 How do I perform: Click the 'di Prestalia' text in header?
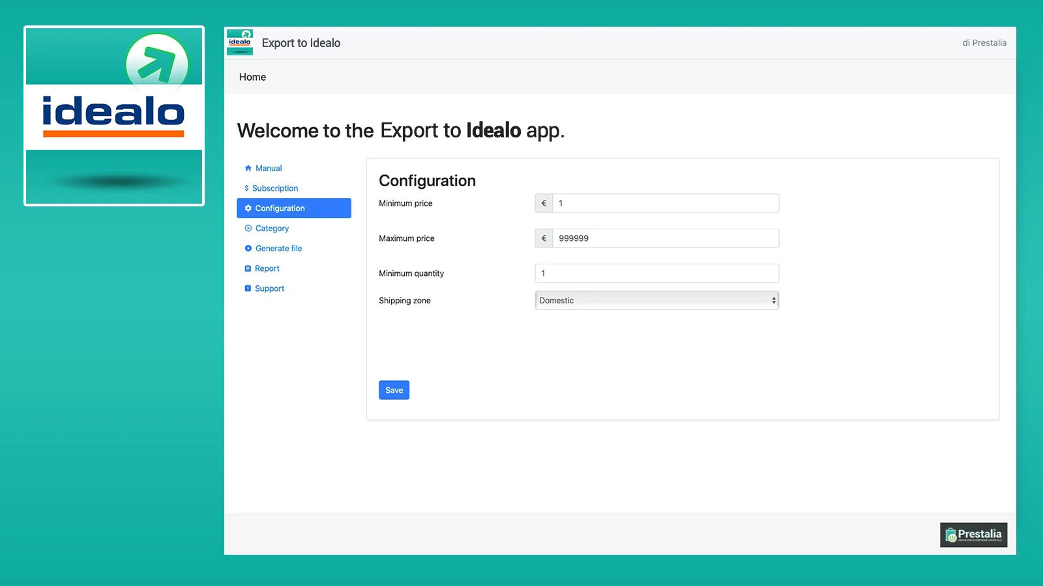pos(984,43)
